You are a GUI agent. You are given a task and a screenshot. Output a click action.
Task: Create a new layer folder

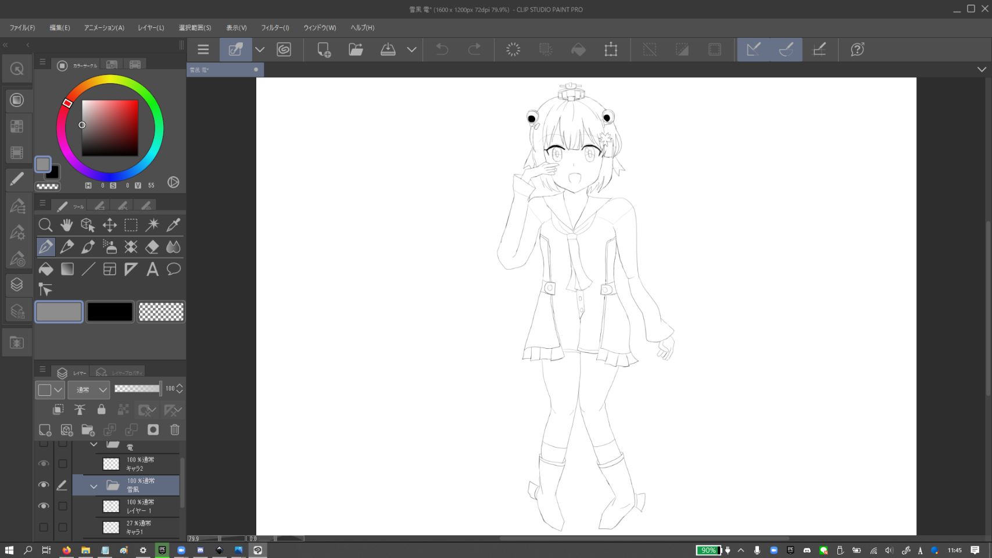[x=88, y=430]
